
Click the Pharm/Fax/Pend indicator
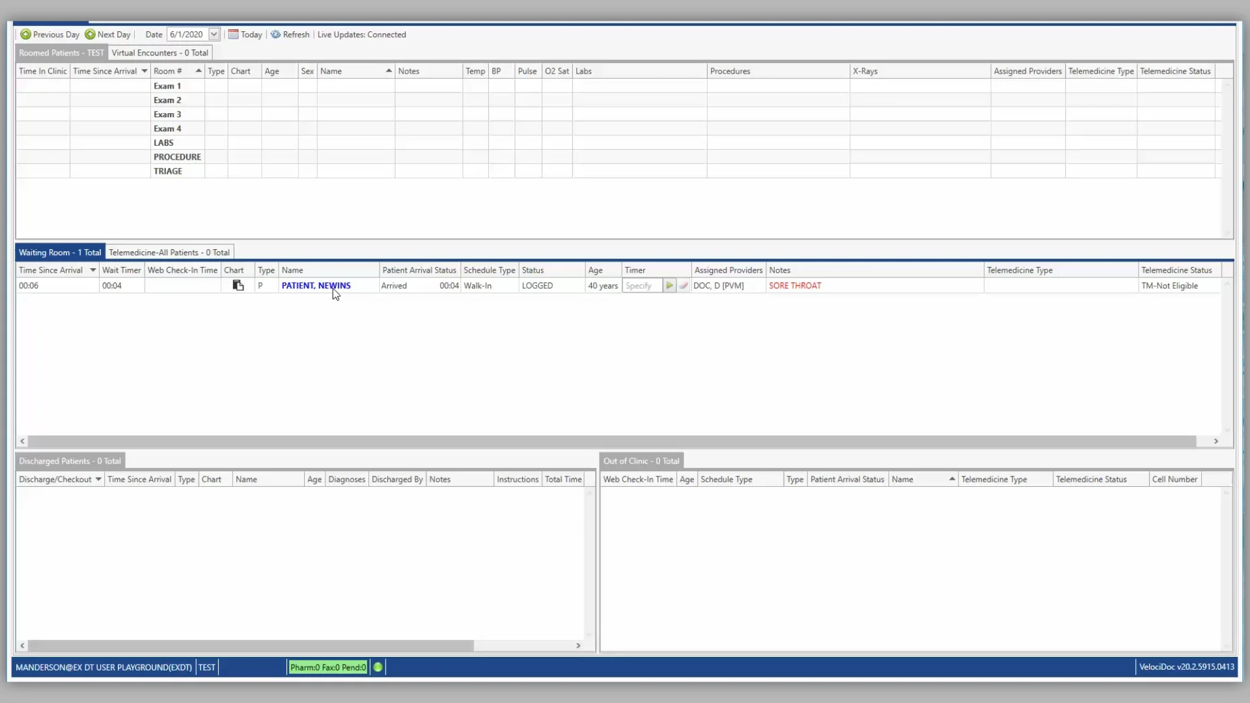click(x=327, y=667)
